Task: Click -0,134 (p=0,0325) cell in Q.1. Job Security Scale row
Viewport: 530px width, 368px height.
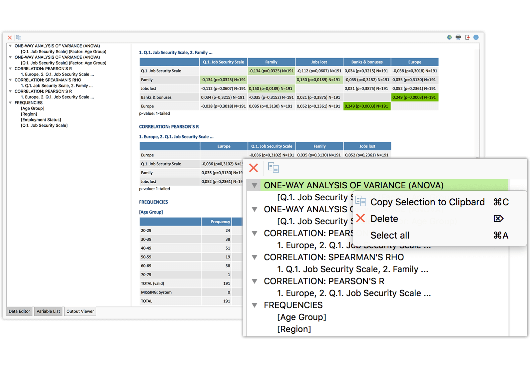Action: pyautogui.click(x=271, y=71)
